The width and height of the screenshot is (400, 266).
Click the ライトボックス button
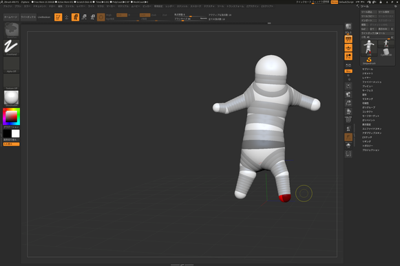pyautogui.click(x=28, y=17)
